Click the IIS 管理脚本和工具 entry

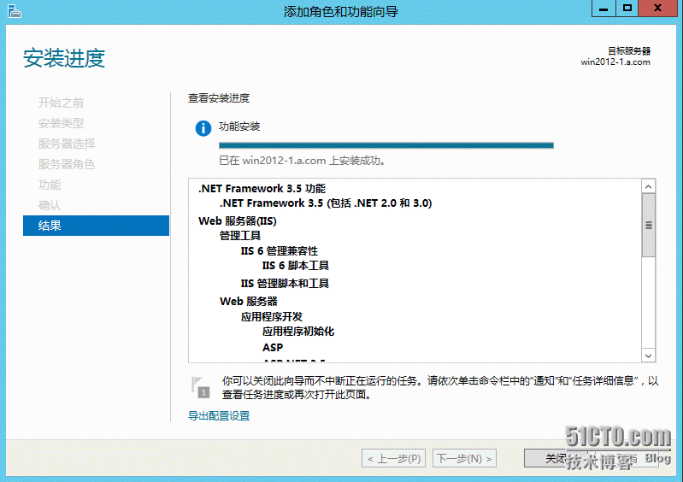pyautogui.click(x=285, y=284)
